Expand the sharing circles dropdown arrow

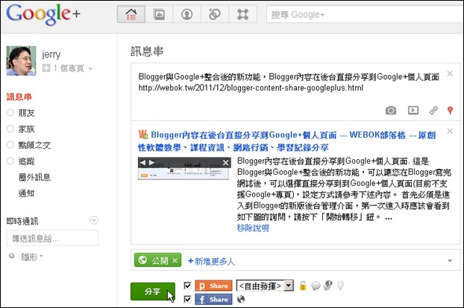(450, 260)
